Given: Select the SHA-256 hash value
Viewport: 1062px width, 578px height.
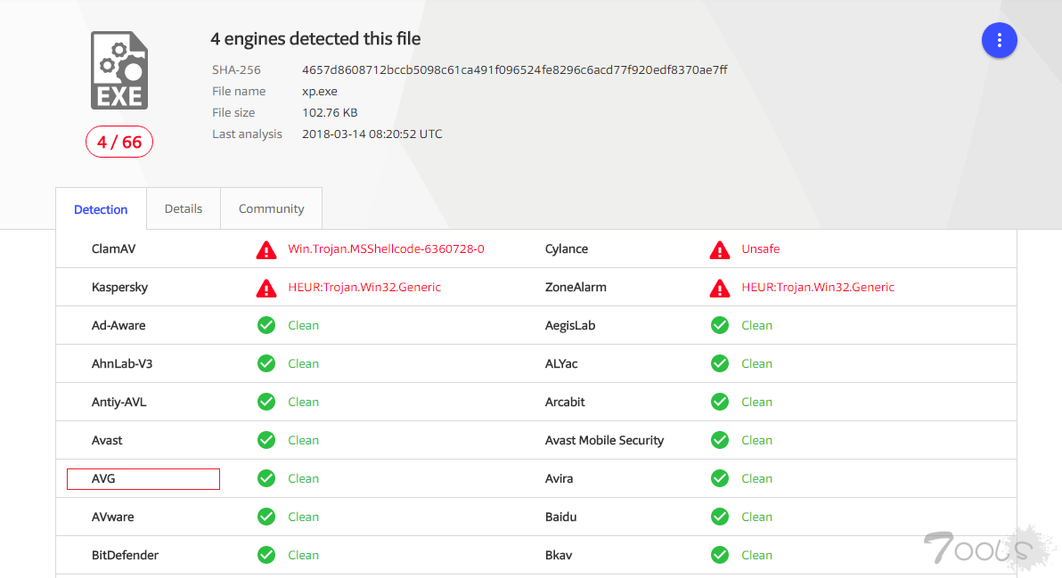Looking at the screenshot, I should point(515,69).
